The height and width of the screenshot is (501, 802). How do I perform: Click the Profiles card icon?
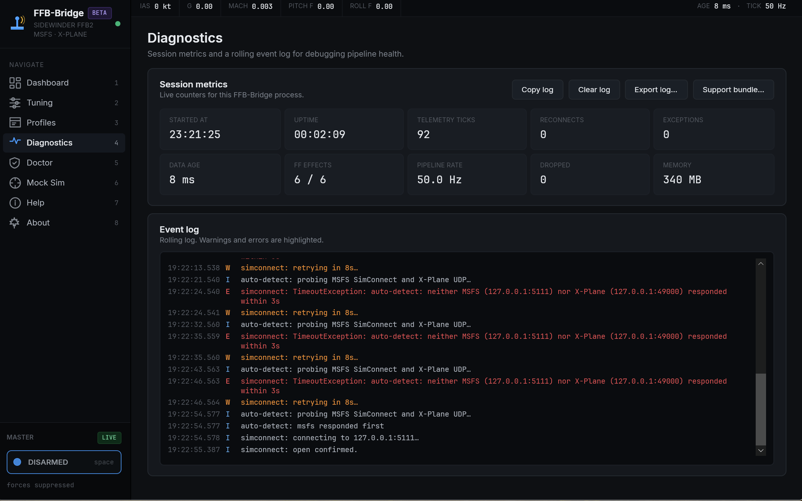tap(15, 123)
